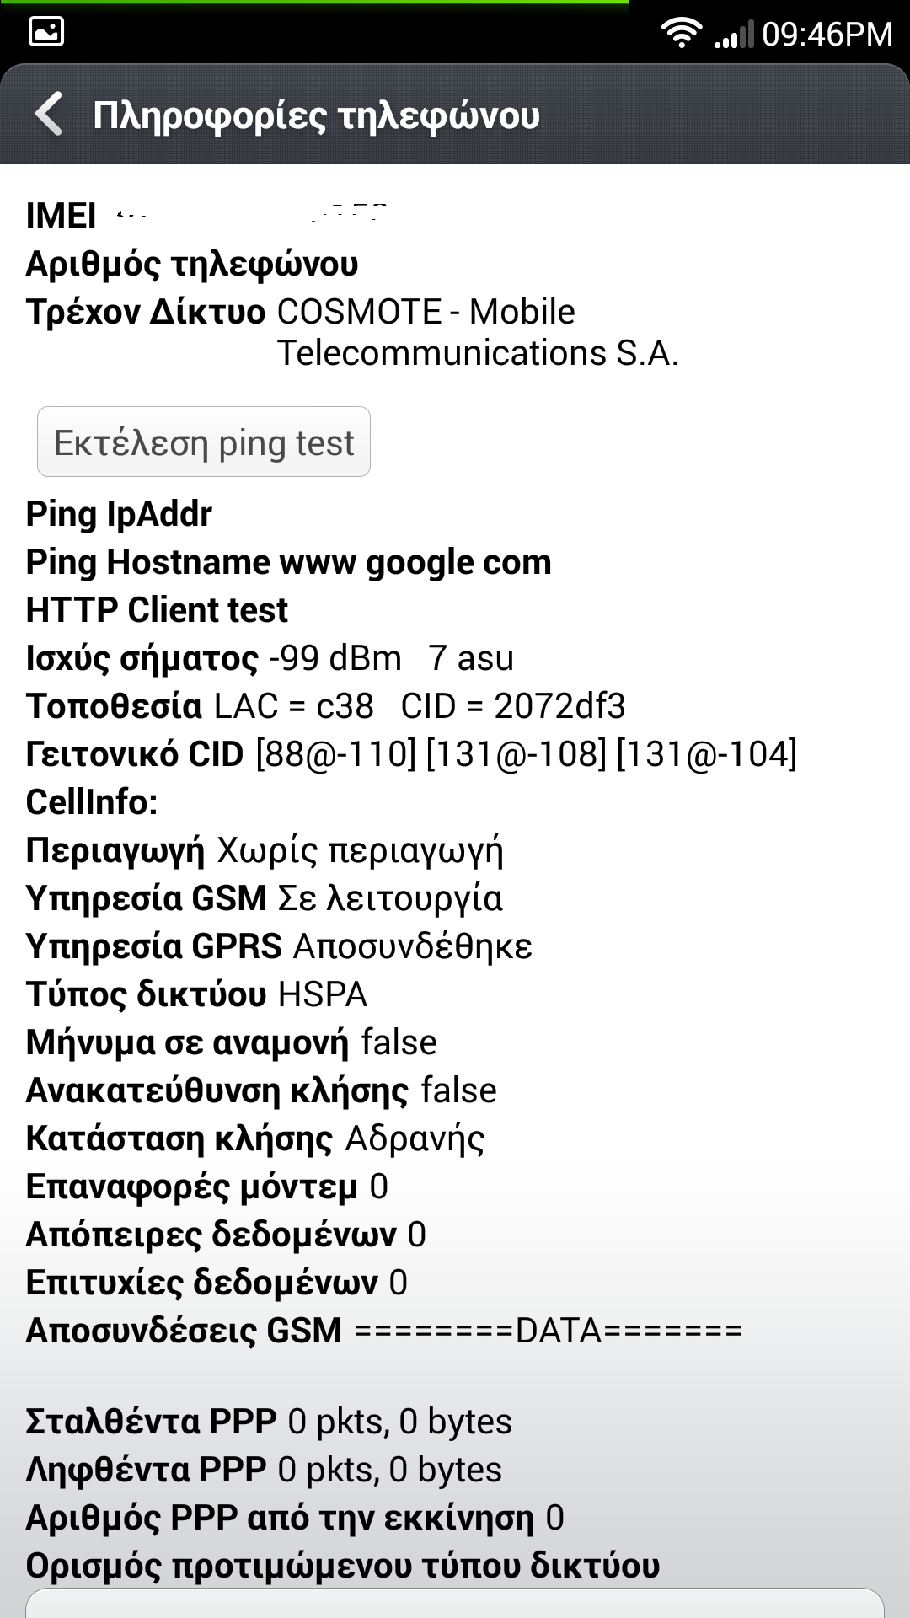The height and width of the screenshot is (1618, 910).
Task: Tap the Ορισμός προτιμώμενου τύπου δικτύου label
Action: [x=342, y=1566]
